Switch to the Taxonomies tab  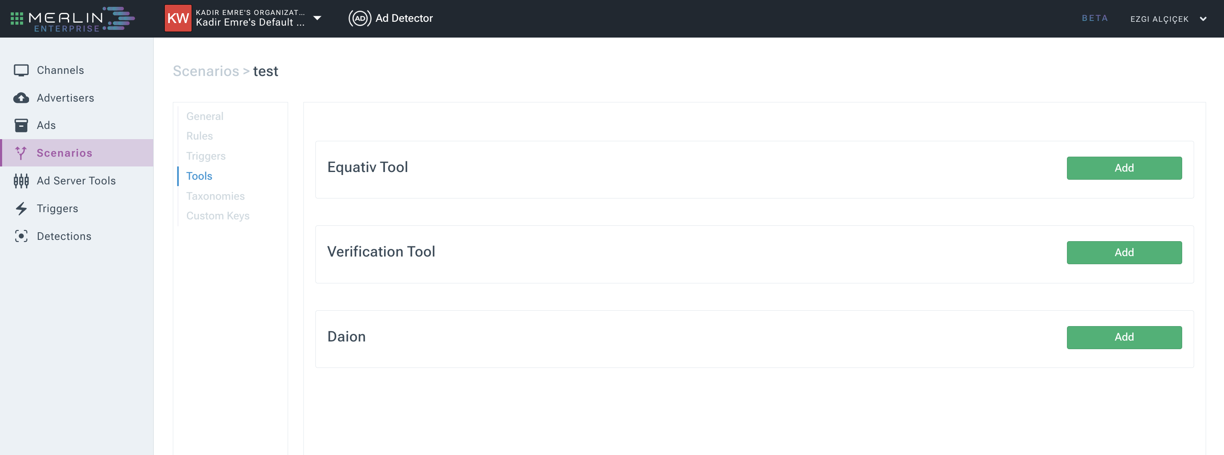[215, 196]
